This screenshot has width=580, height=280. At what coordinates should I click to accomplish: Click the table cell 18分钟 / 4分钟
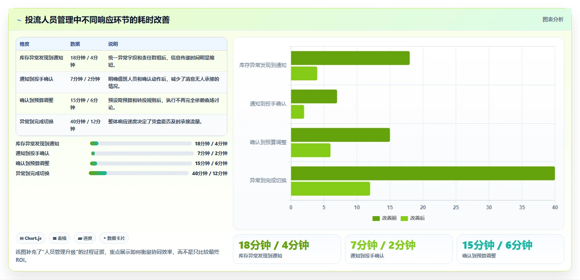point(85,61)
